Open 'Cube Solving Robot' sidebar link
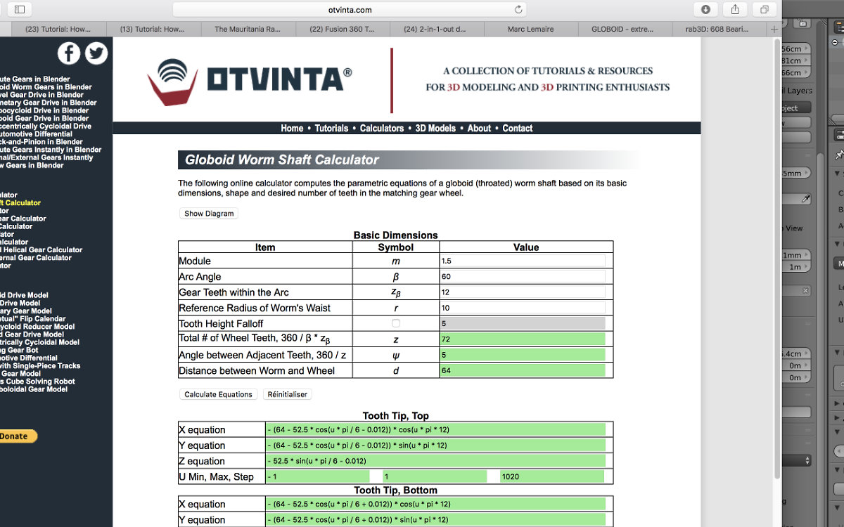The height and width of the screenshot is (527, 844). coord(37,382)
